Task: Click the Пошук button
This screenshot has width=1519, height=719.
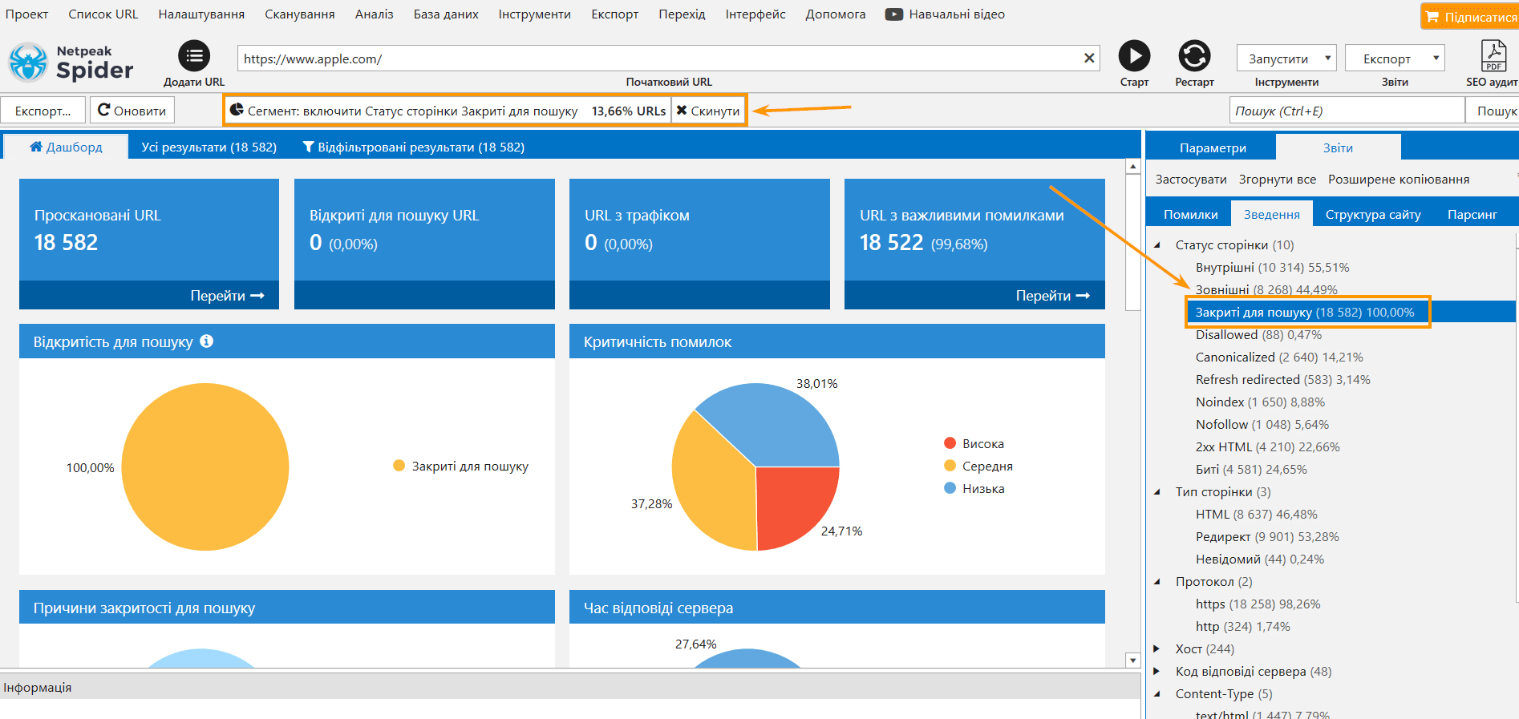Action: tap(1494, 111)
